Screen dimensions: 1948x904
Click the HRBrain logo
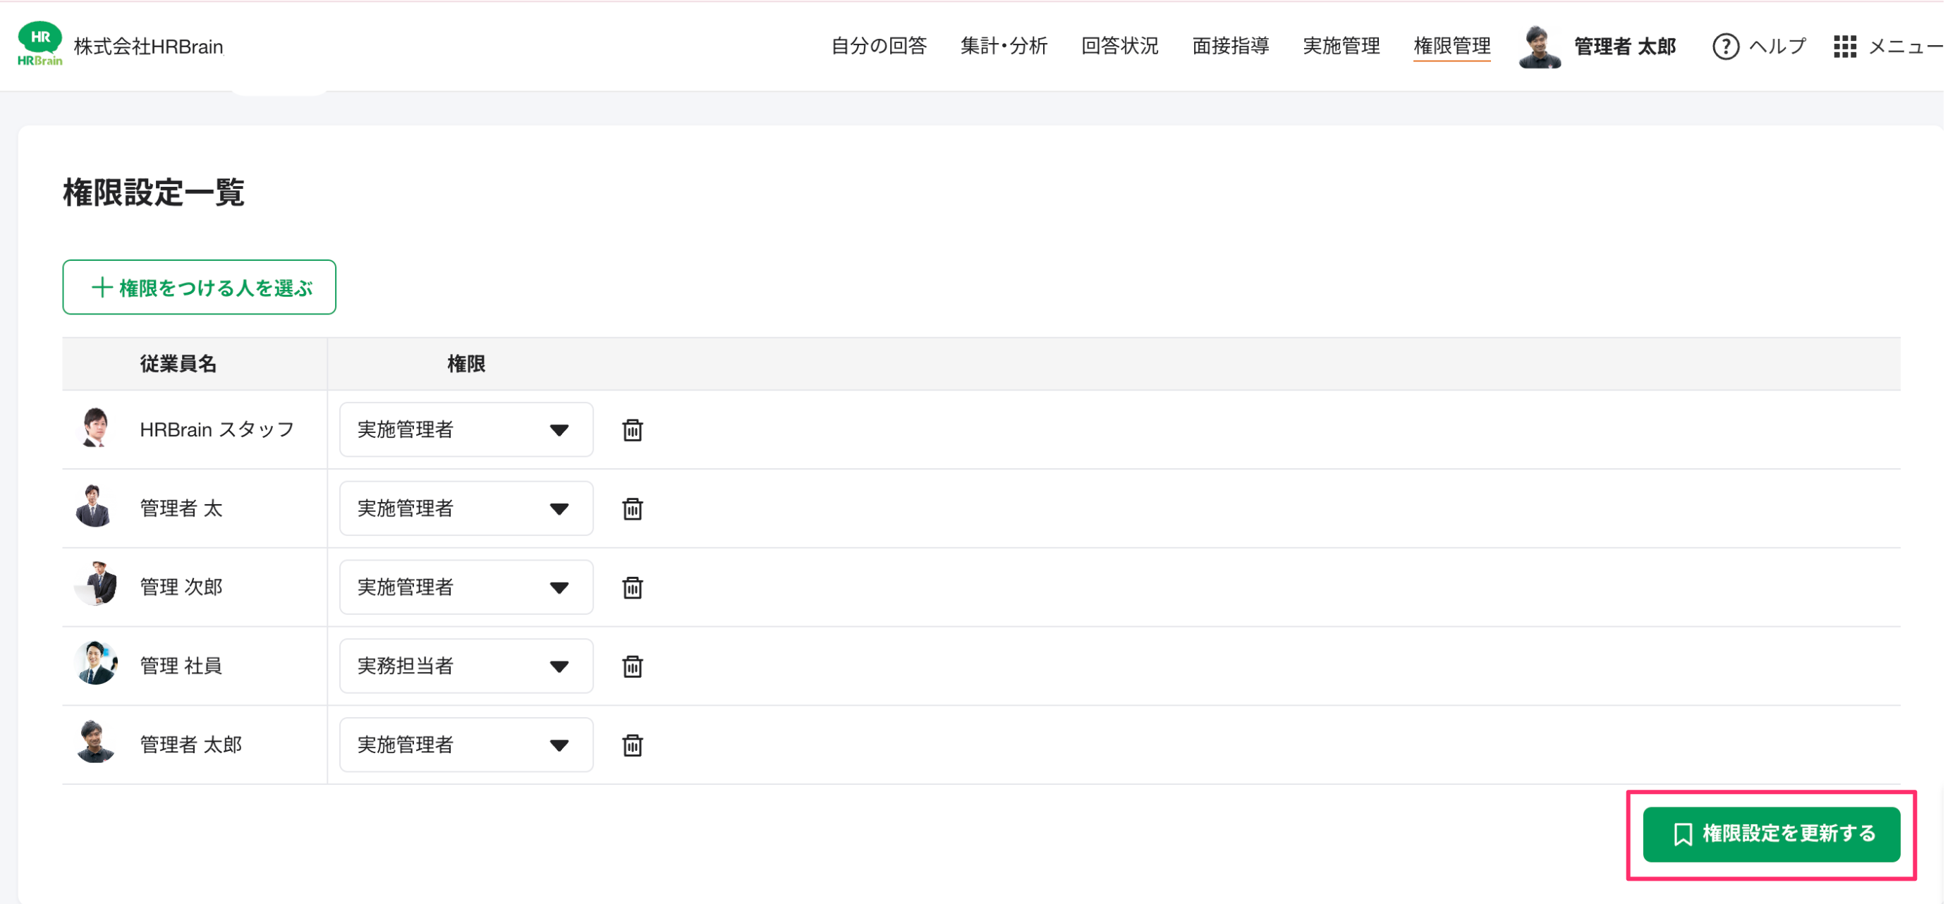click(39, 44)
